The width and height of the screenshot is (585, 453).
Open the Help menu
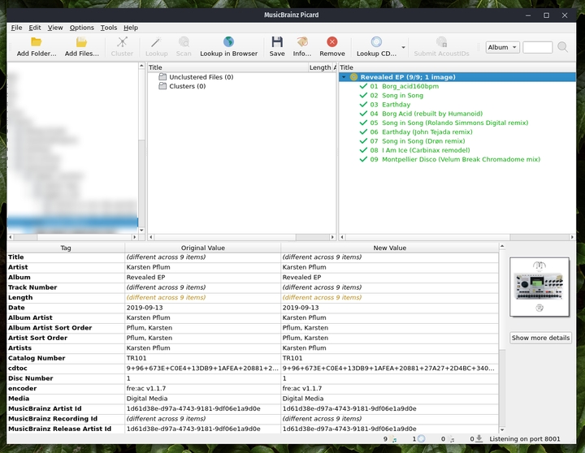pos(131,28)
